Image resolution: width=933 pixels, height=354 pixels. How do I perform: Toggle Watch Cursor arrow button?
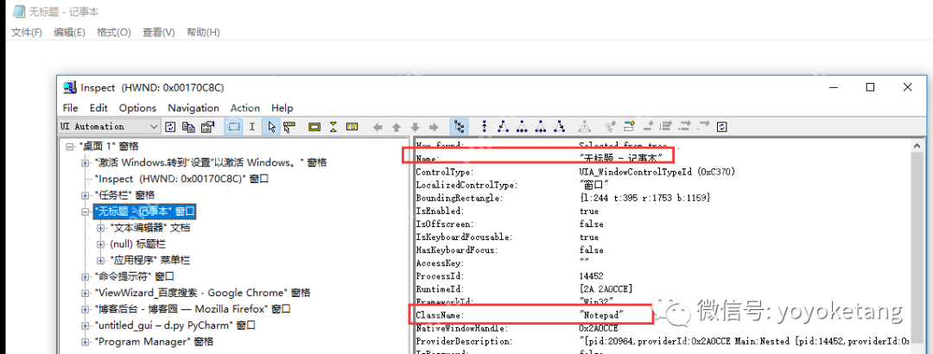pyautogui.click(x=270, y=127)
